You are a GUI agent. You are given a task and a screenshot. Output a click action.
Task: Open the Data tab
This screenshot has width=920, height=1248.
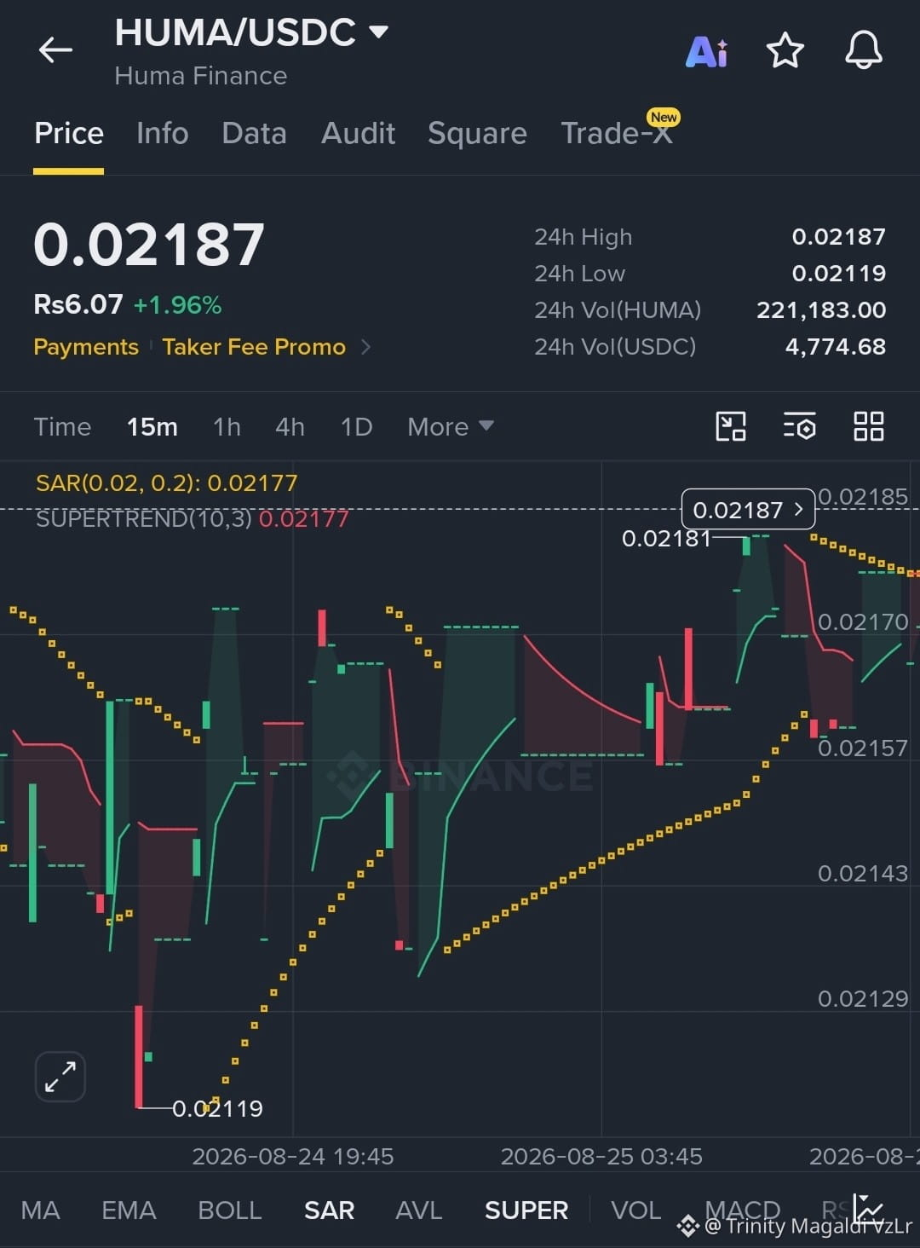(x=254, y=134)
